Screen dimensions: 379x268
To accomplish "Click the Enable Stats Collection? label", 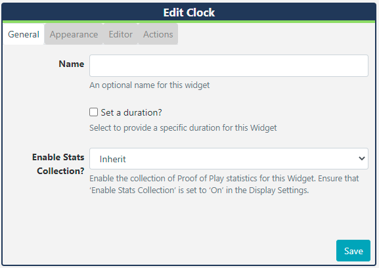I will [x=58, y=164].
